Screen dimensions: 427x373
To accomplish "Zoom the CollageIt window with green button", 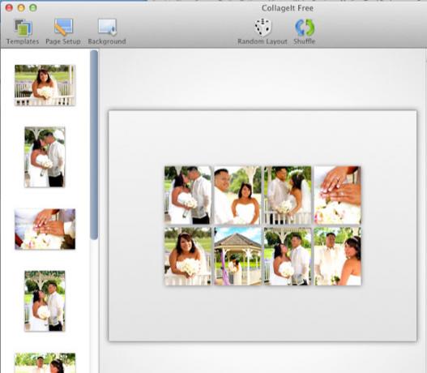I will pos(33,8).
